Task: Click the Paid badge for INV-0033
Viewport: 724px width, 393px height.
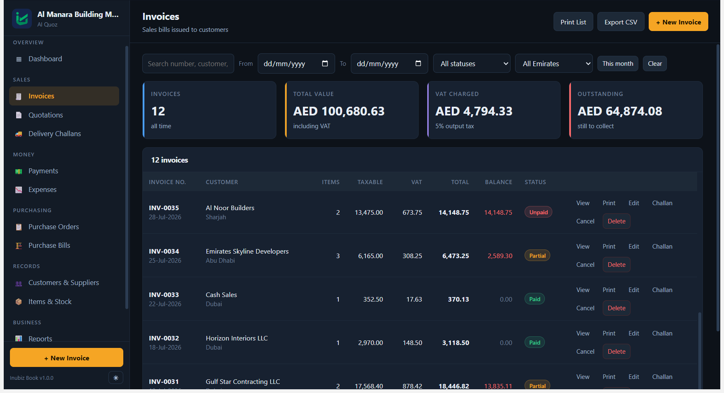Action: pos(535,299)
